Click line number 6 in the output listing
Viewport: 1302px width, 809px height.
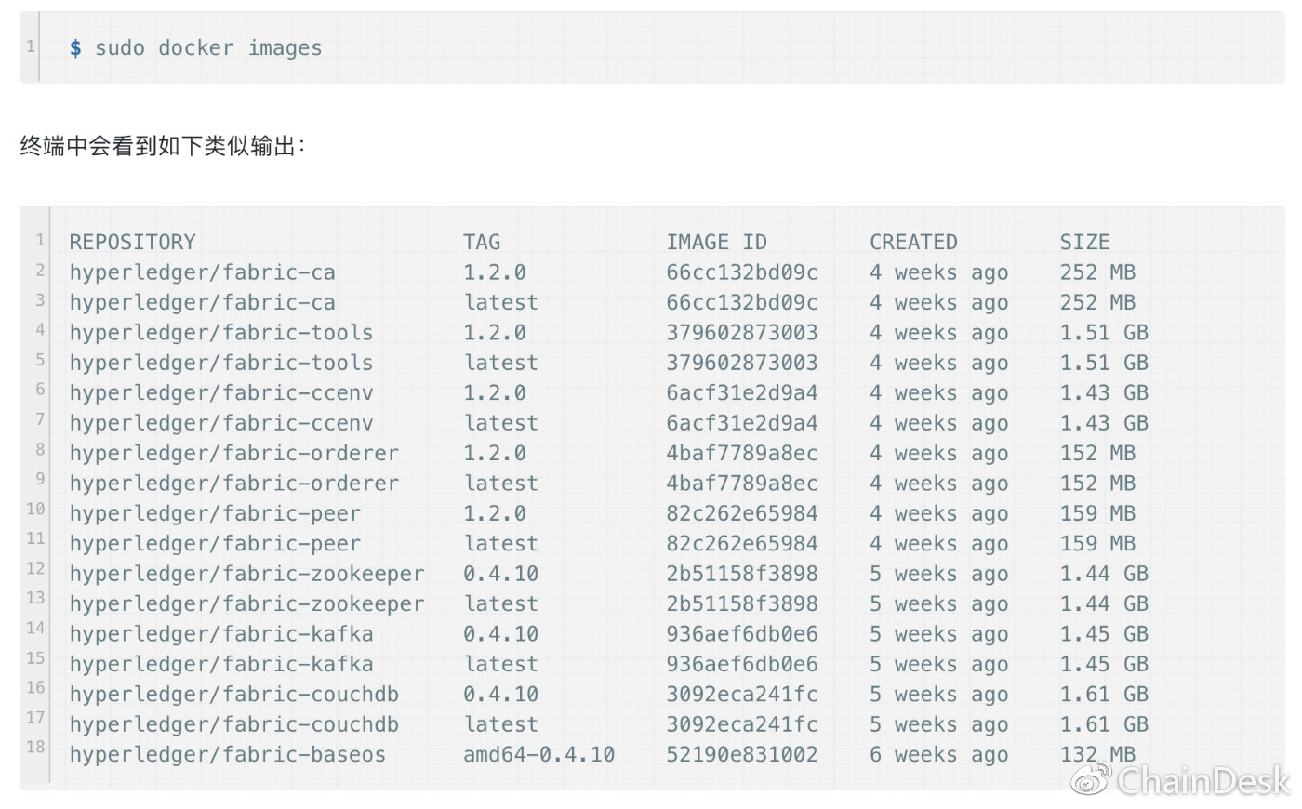(40, 390)
